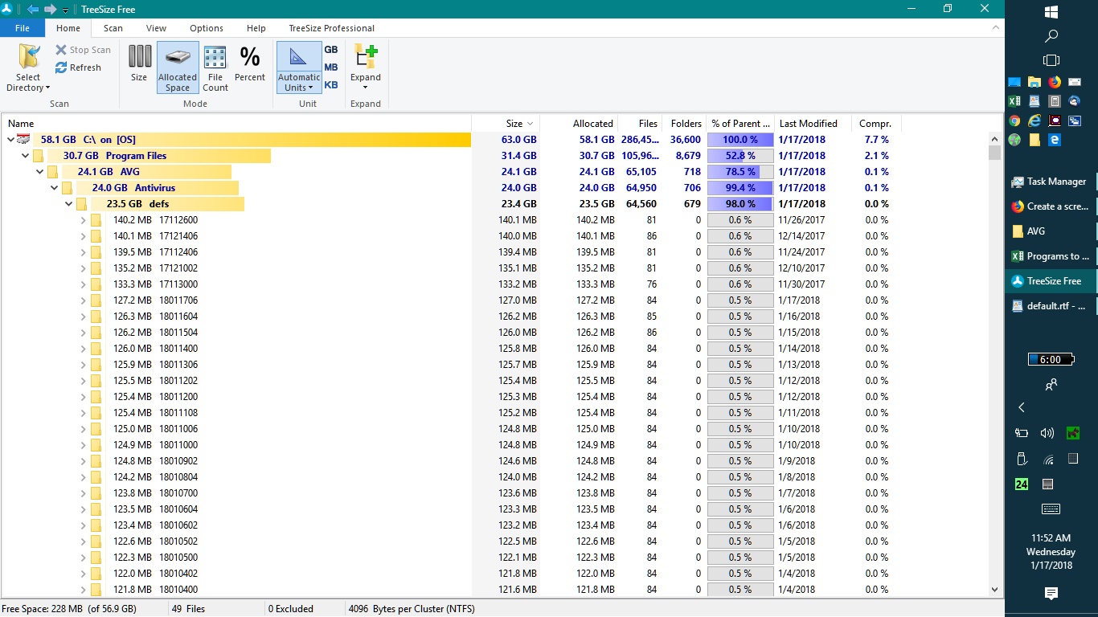Collapse the Program Files folder
1098x617 pixels.
[x=26, y=156]
